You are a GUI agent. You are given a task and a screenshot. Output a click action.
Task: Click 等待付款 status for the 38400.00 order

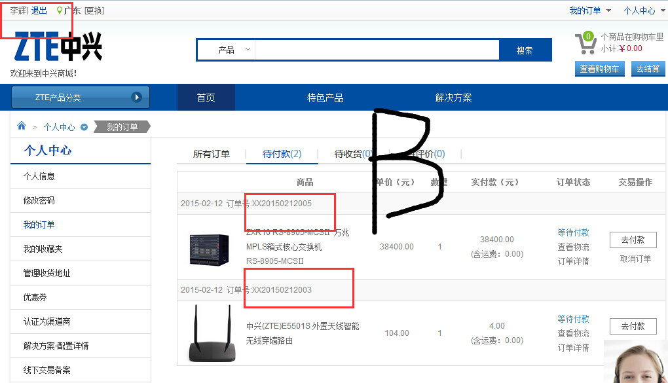[573, 232]
